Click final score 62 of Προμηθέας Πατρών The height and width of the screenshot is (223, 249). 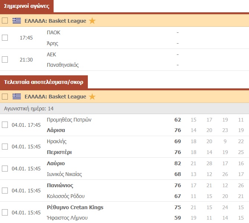(x=178, y=120)
